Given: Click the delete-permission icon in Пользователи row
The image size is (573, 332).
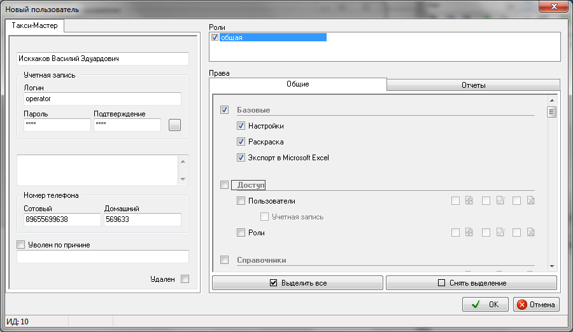Looking at the screenshot, I should click(x=530, y=201).
